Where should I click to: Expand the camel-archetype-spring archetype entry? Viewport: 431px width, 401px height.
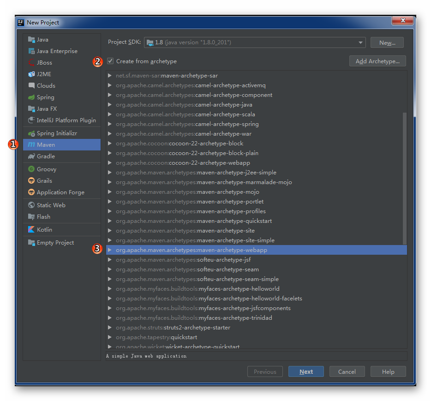pyautogui.click(x=109, y=124)
